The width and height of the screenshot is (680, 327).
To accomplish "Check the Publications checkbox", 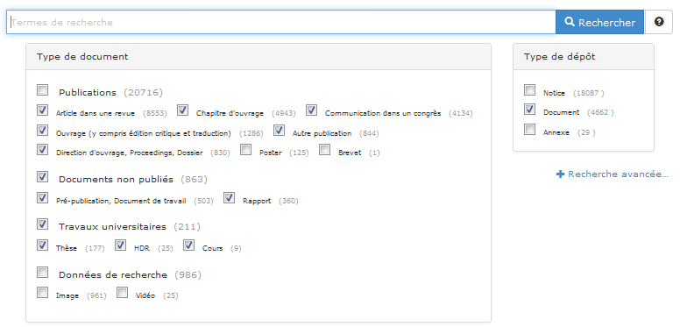I will (42, 90).
